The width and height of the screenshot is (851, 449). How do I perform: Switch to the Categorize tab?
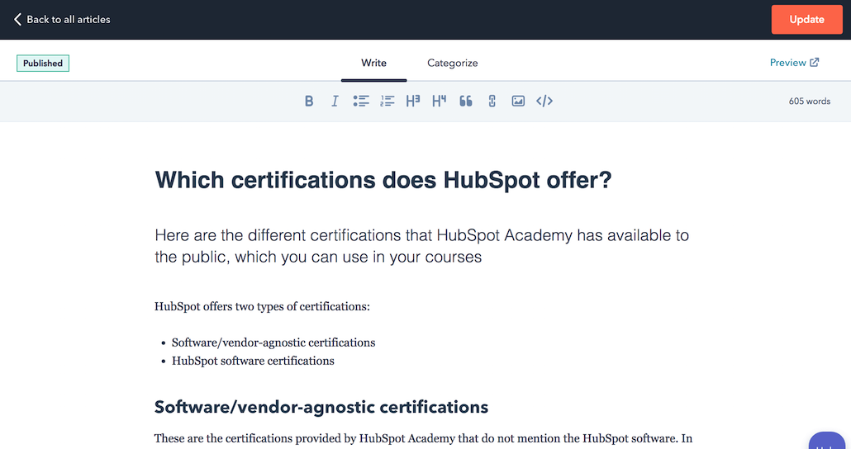click(x=453, y=63)
